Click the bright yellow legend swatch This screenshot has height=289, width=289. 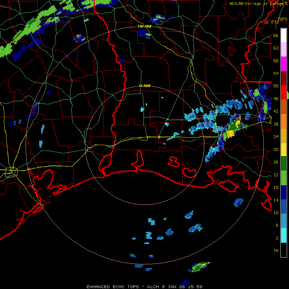point(284,150)
